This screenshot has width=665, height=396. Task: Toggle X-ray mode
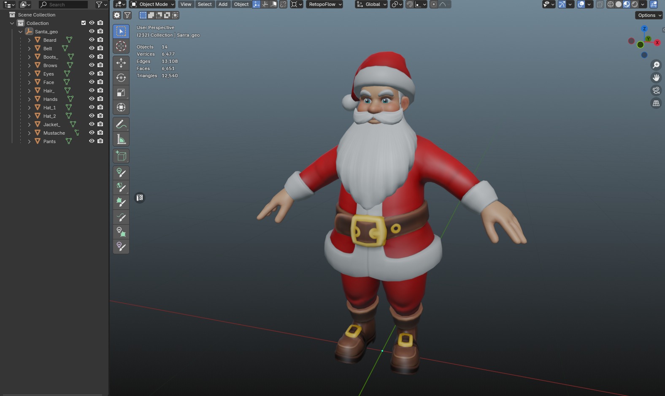600,4
